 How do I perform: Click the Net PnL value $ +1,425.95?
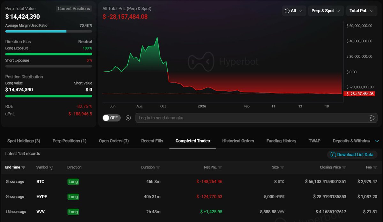[x=211, y=211]
